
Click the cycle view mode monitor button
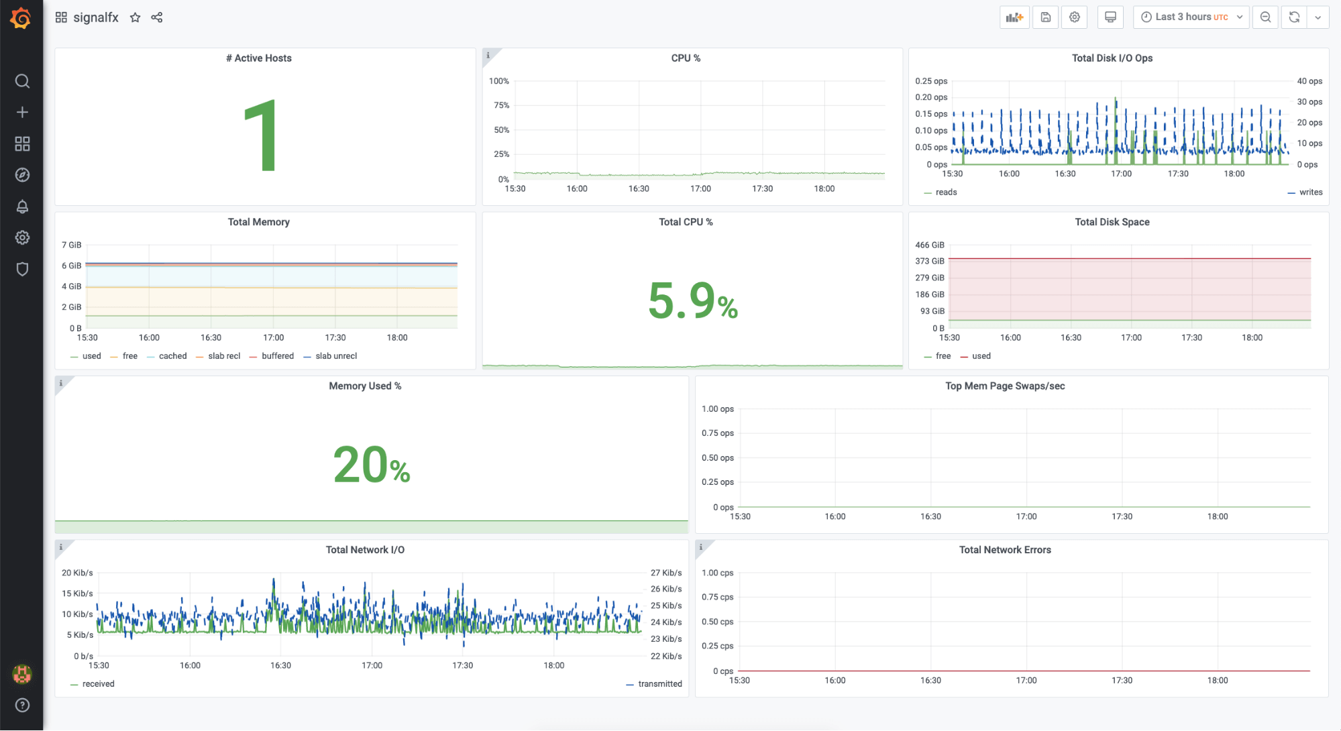point(1110,17)
